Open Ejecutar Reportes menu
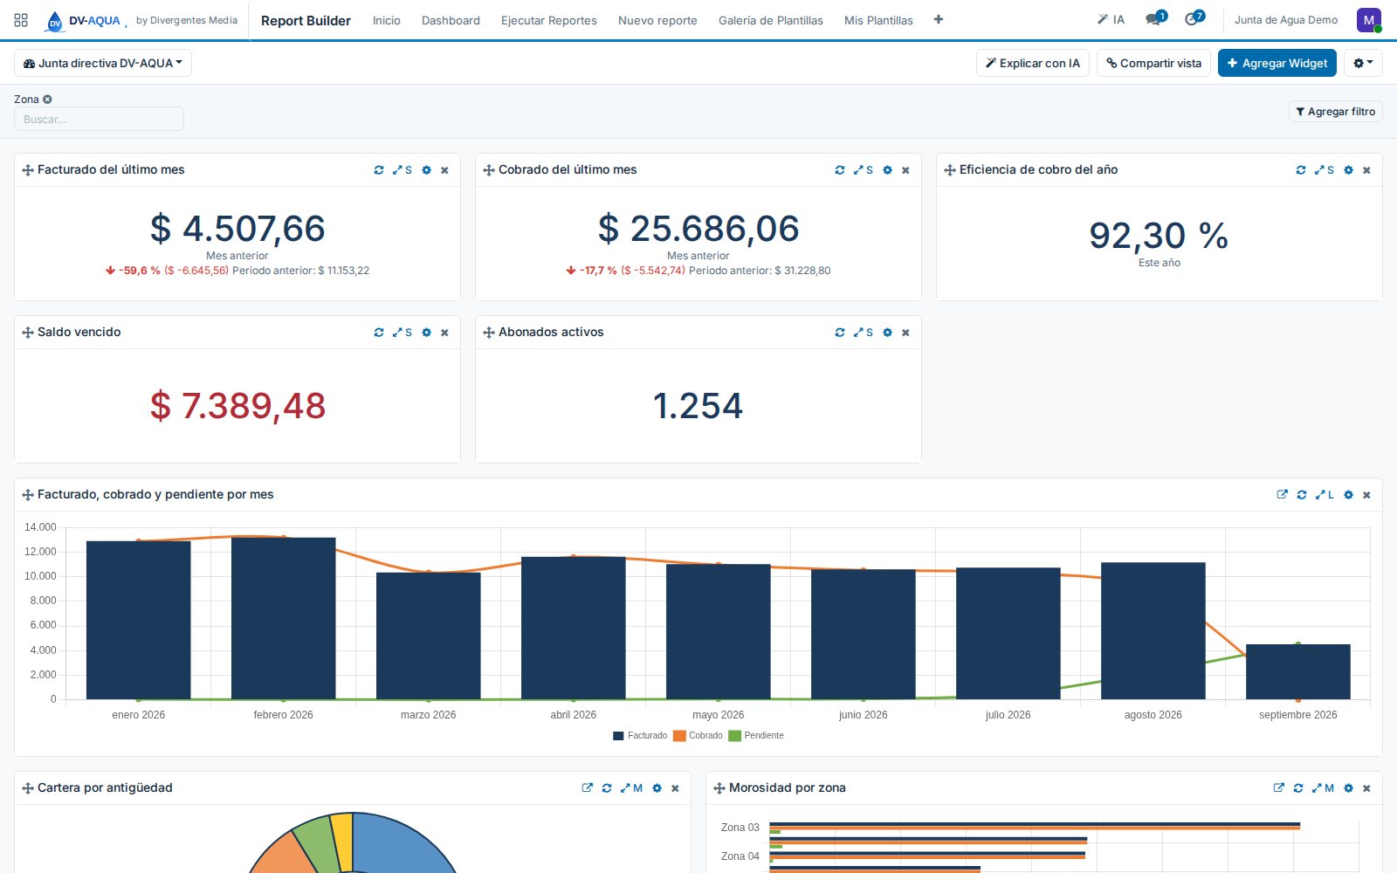1397x873 pixels. [x=549, y=20]
